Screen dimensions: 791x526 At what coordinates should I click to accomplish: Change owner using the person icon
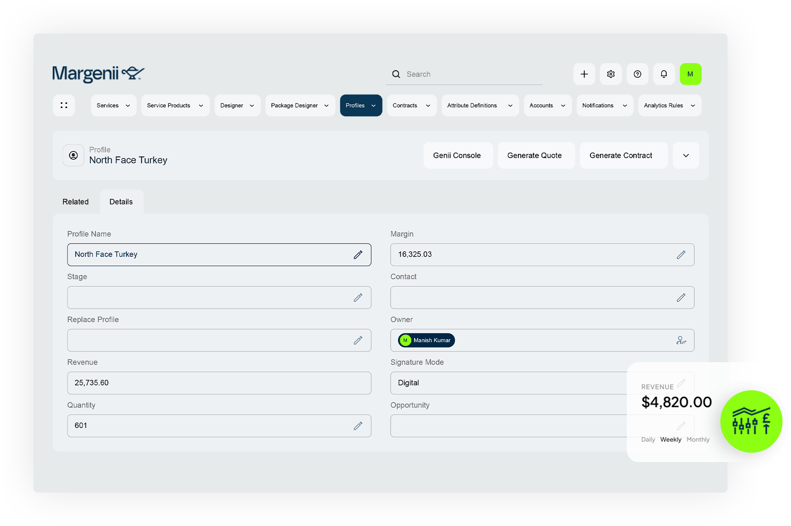click(681, 340)
